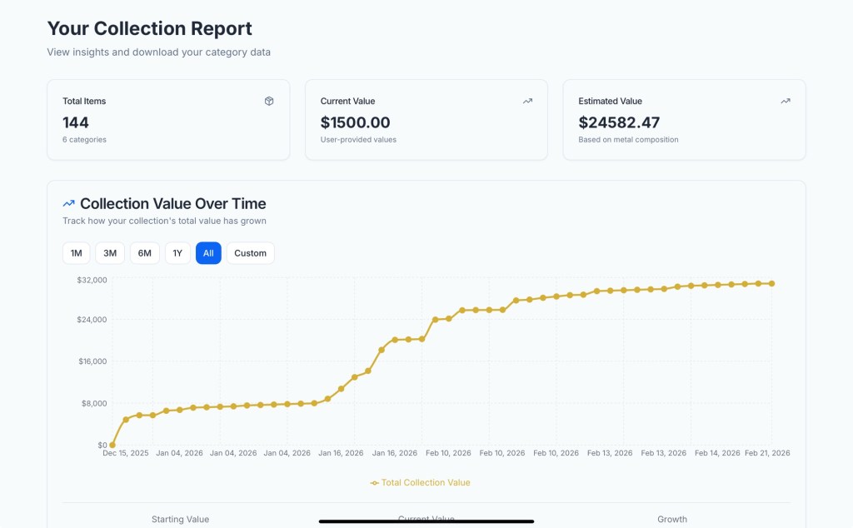Click the Estimated Value card
Viewport: 853px width, 528px height.
coord(684,120)
